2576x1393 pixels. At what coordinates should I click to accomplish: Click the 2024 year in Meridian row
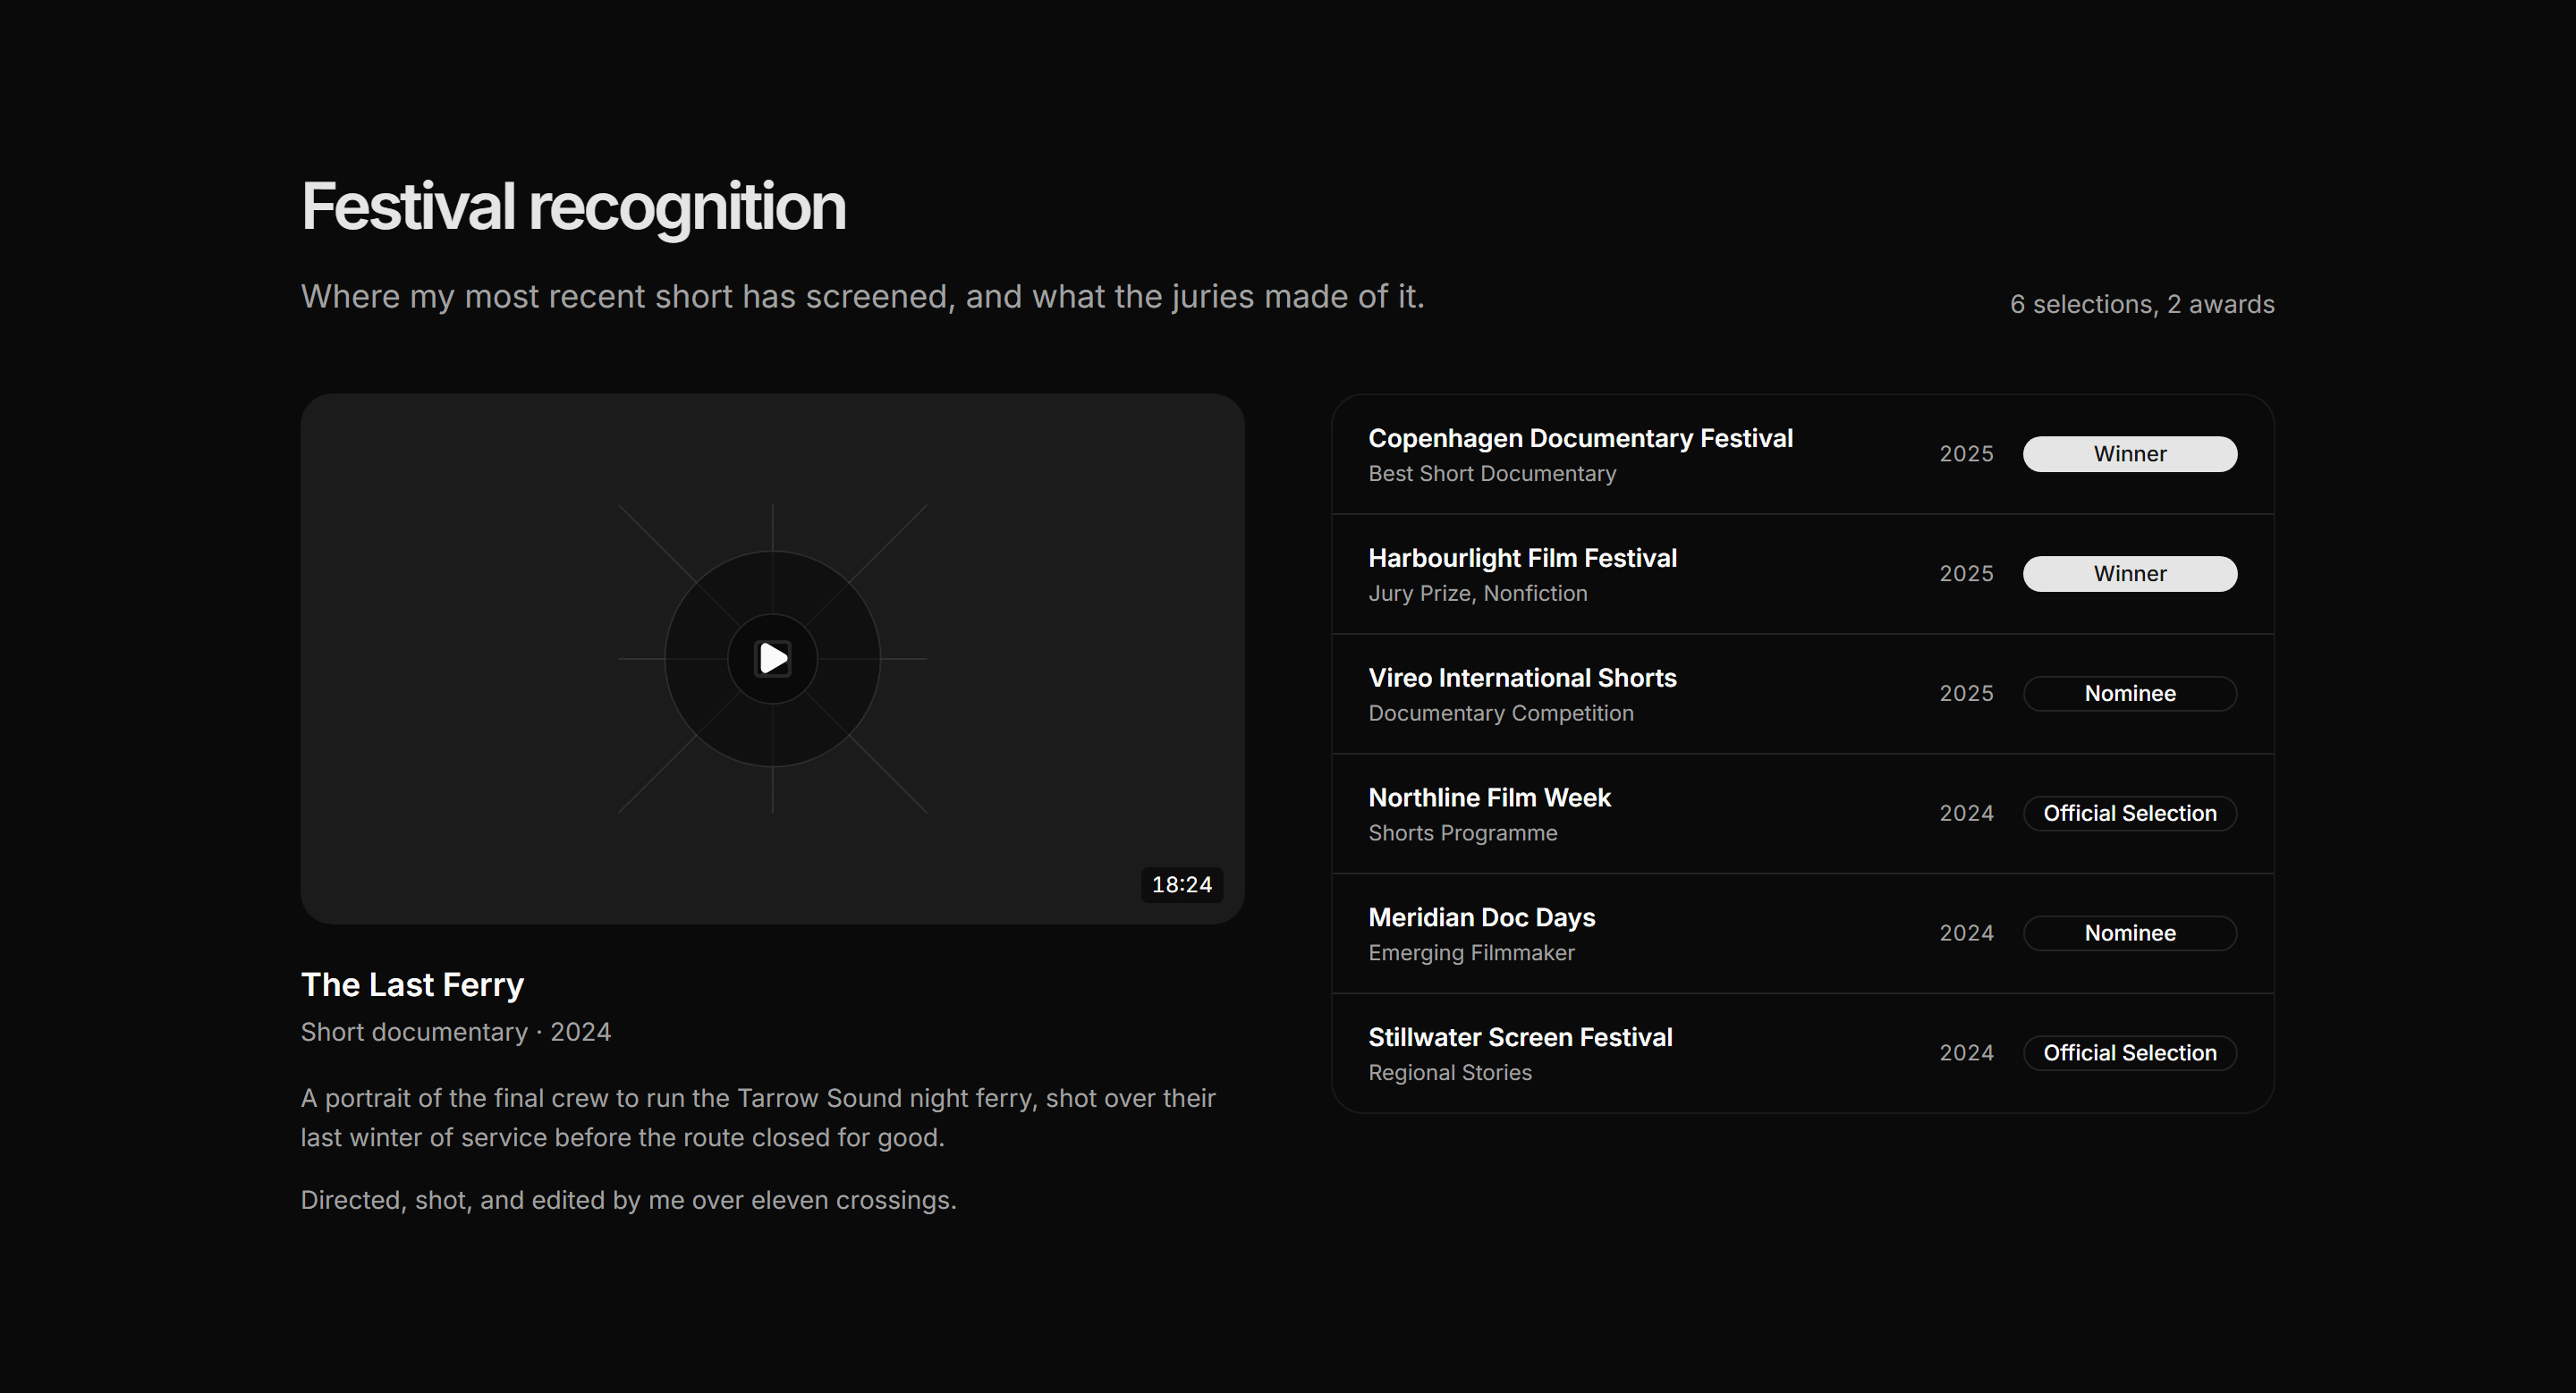coord(1966,933)
